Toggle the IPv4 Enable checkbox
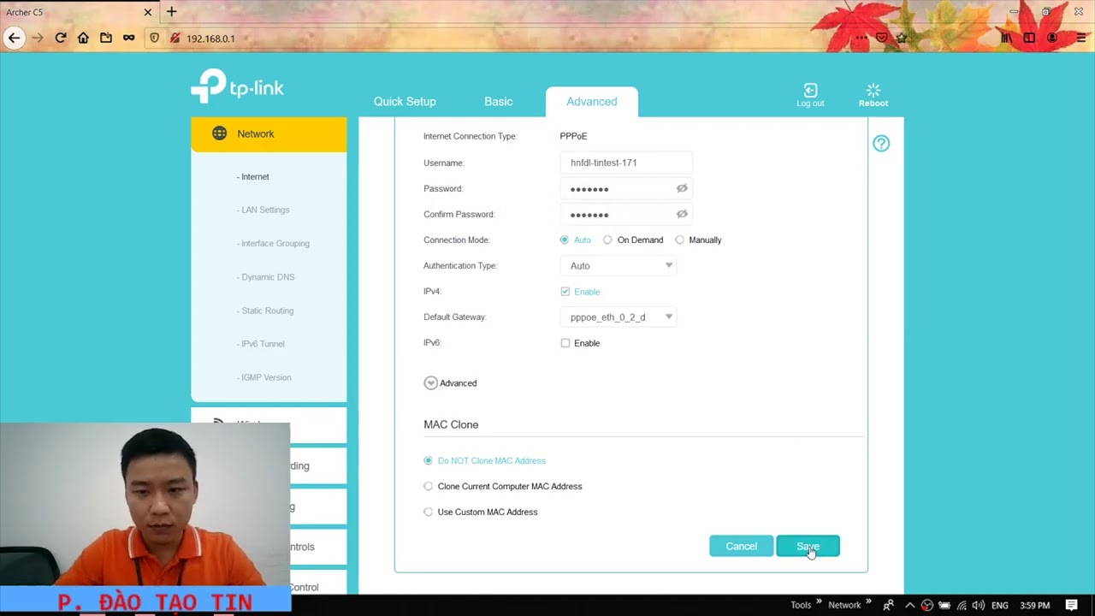Image resolution: width=1095 pixels, height=616 pixels. click(565, 291)
